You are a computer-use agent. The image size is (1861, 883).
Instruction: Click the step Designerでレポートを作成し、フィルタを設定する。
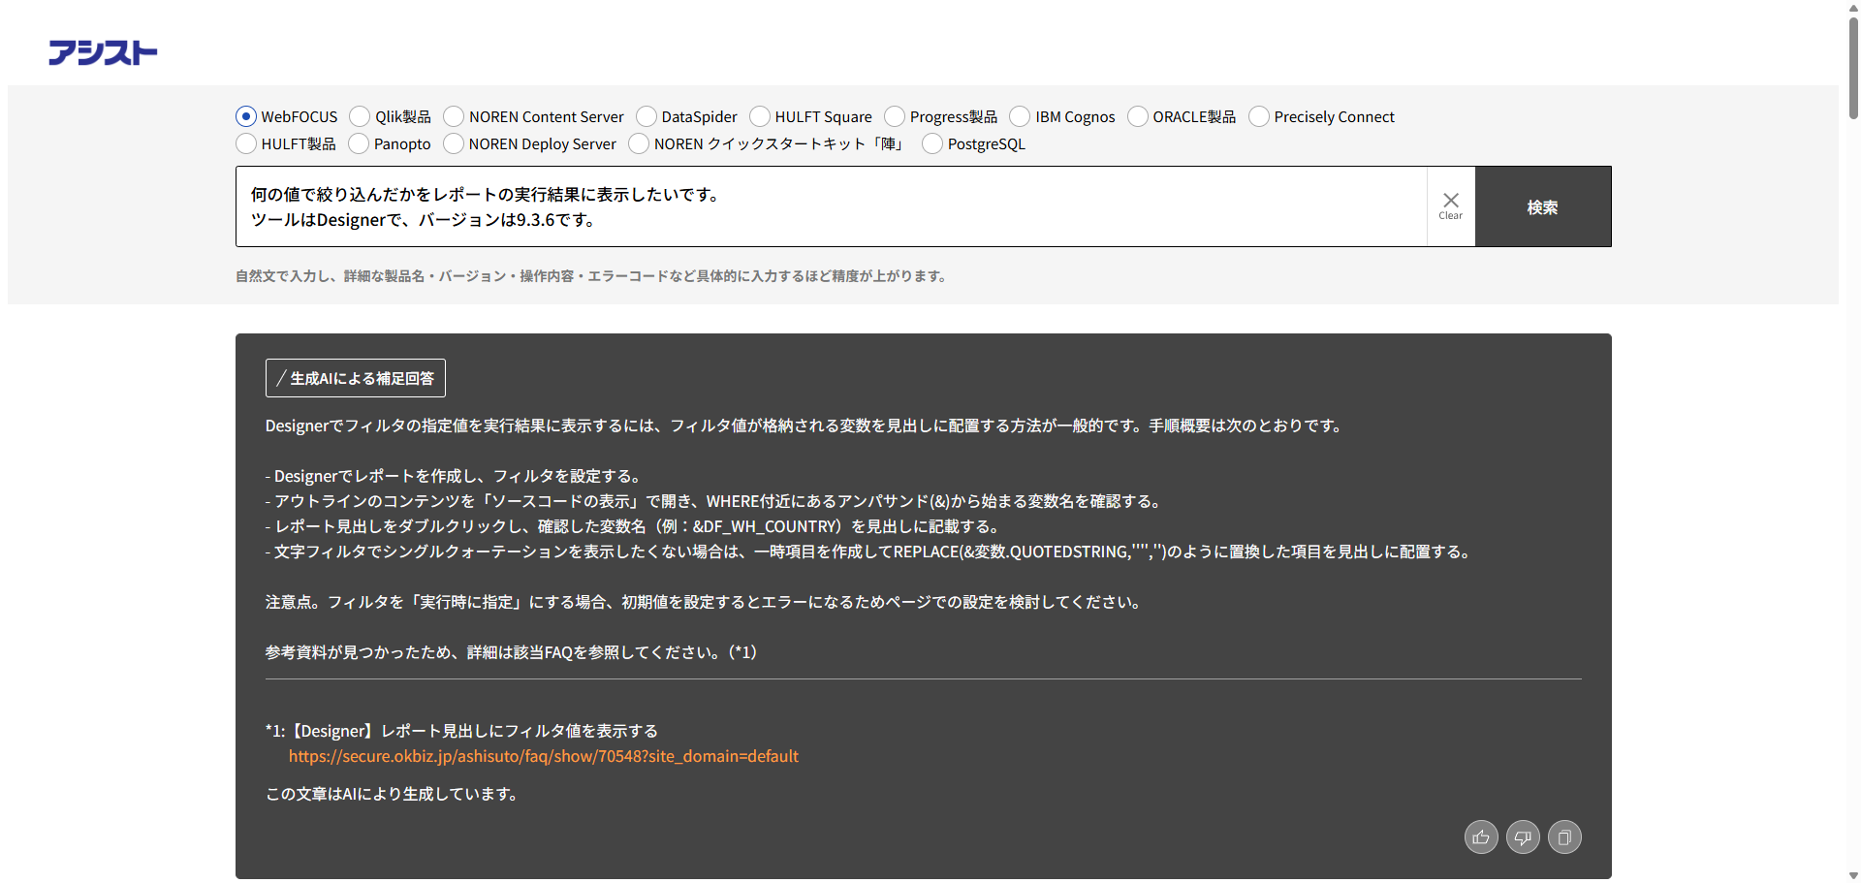454,476
